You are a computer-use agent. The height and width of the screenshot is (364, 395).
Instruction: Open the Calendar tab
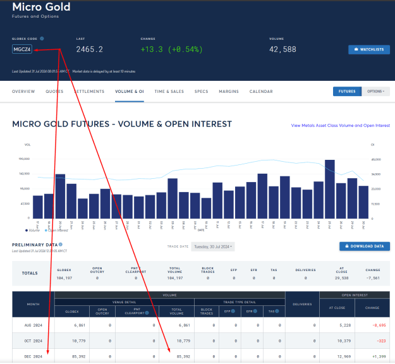[x=261, y=92]
